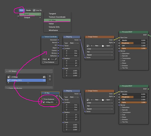Choose Tangent from the Input list
This screenshot has width=151, height=136.
52,14
